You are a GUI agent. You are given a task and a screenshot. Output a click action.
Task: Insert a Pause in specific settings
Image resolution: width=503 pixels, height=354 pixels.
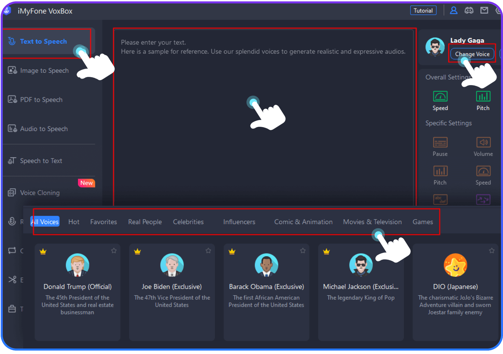pos(440,147)
